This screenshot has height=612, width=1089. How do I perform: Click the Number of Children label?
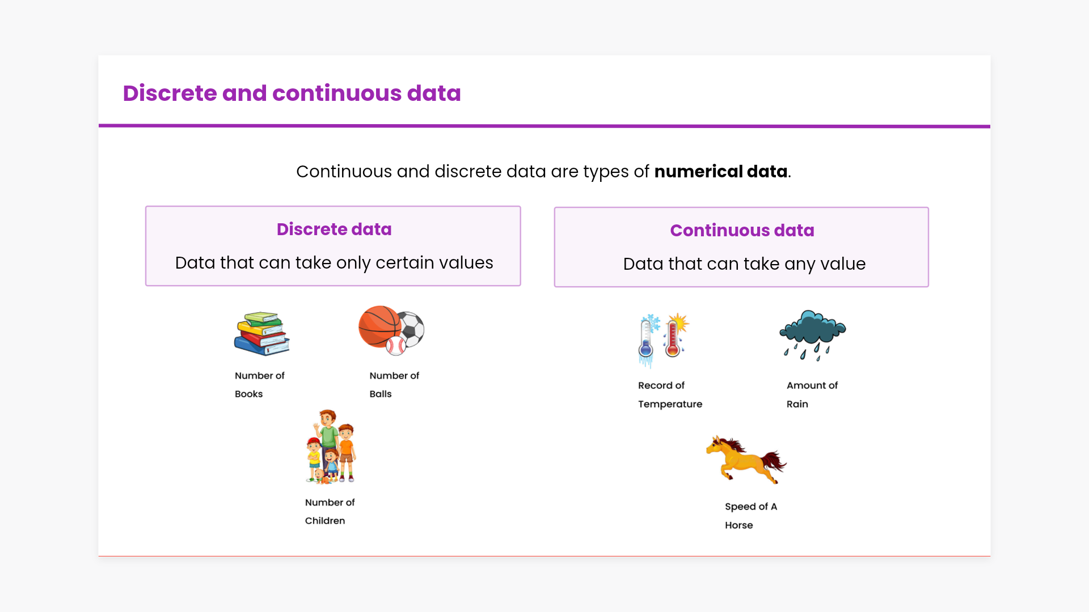click(330, 511)
